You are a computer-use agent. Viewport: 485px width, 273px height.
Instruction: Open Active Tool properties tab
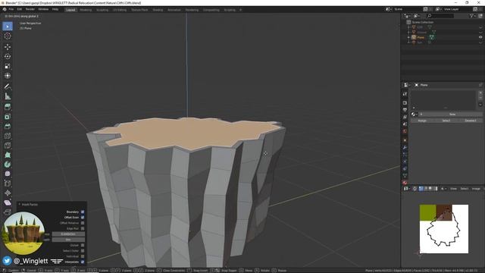405,94
